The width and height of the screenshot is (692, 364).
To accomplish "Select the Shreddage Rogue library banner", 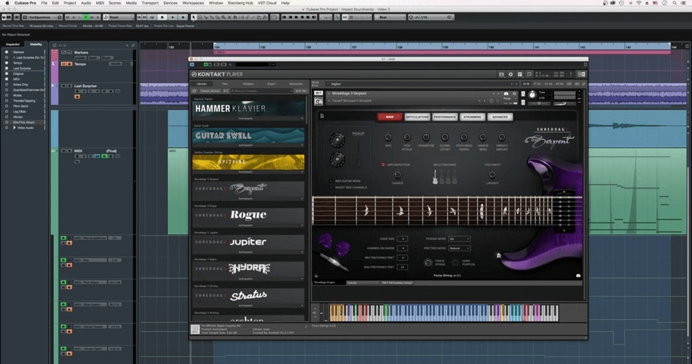I will (x=249, y=215).
